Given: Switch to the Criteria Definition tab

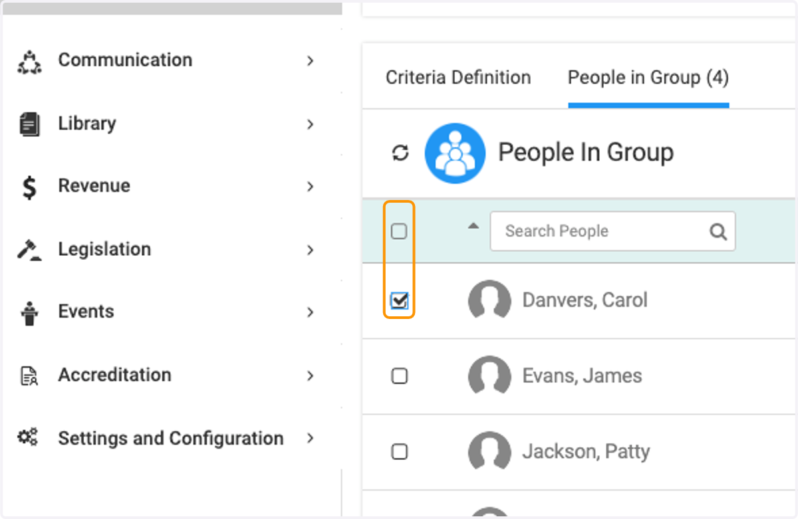Looking at the screenshot, I should pos(458,78).
